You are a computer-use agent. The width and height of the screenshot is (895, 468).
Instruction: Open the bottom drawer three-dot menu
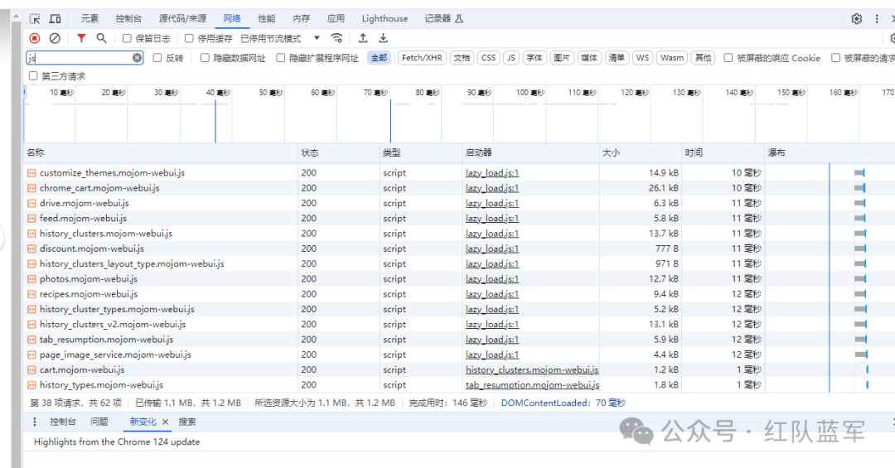click(x=34, y=422)
